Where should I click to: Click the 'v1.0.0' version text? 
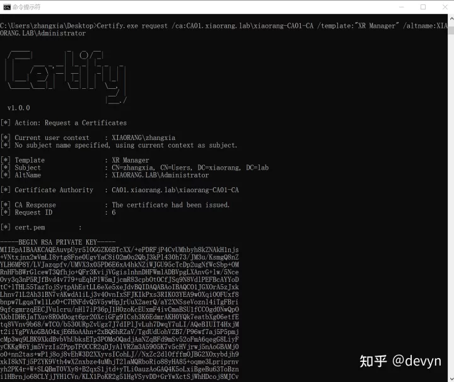coord(18,108)
